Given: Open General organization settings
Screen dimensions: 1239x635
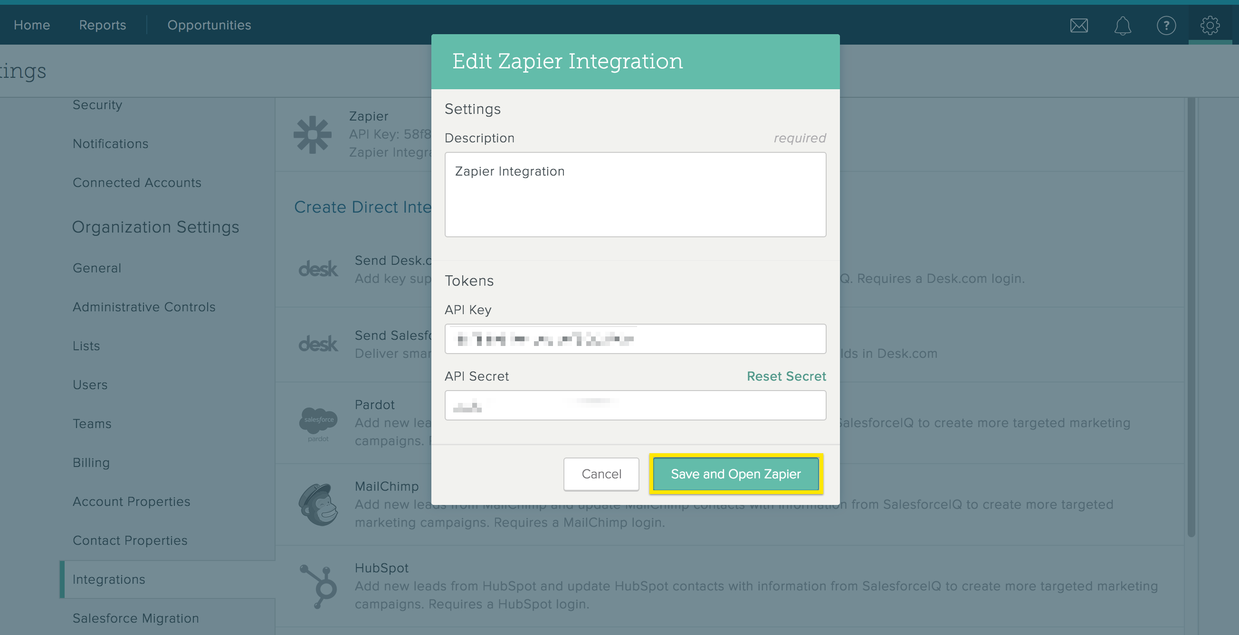Looking at the screenshot, I should click(96, 268).
